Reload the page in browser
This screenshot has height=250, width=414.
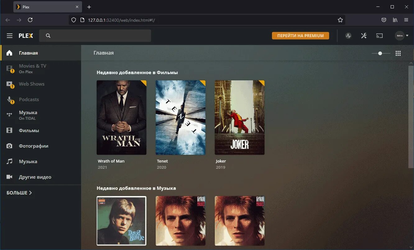pos(30,20)
